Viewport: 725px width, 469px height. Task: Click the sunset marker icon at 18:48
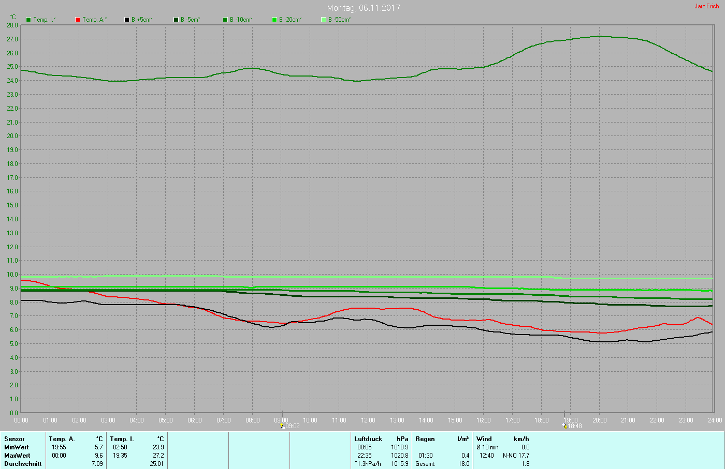pos(564,426)
